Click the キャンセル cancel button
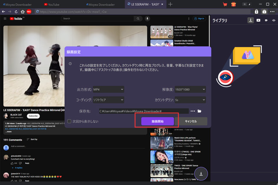 (191, 121)
